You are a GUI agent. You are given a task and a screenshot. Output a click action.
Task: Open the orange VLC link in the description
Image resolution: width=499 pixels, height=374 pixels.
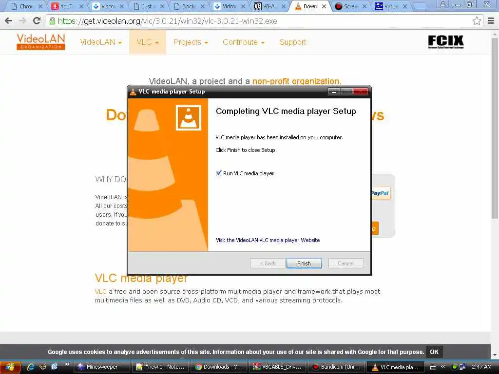point(100,291)
